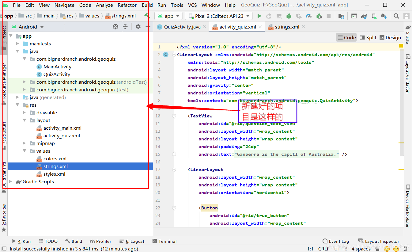Open the Terminal tool window
The height and width of the screenshot is (252, 412).
[164, 241]
